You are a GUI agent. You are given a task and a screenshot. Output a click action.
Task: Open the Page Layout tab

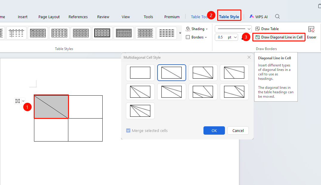(49, 17)
